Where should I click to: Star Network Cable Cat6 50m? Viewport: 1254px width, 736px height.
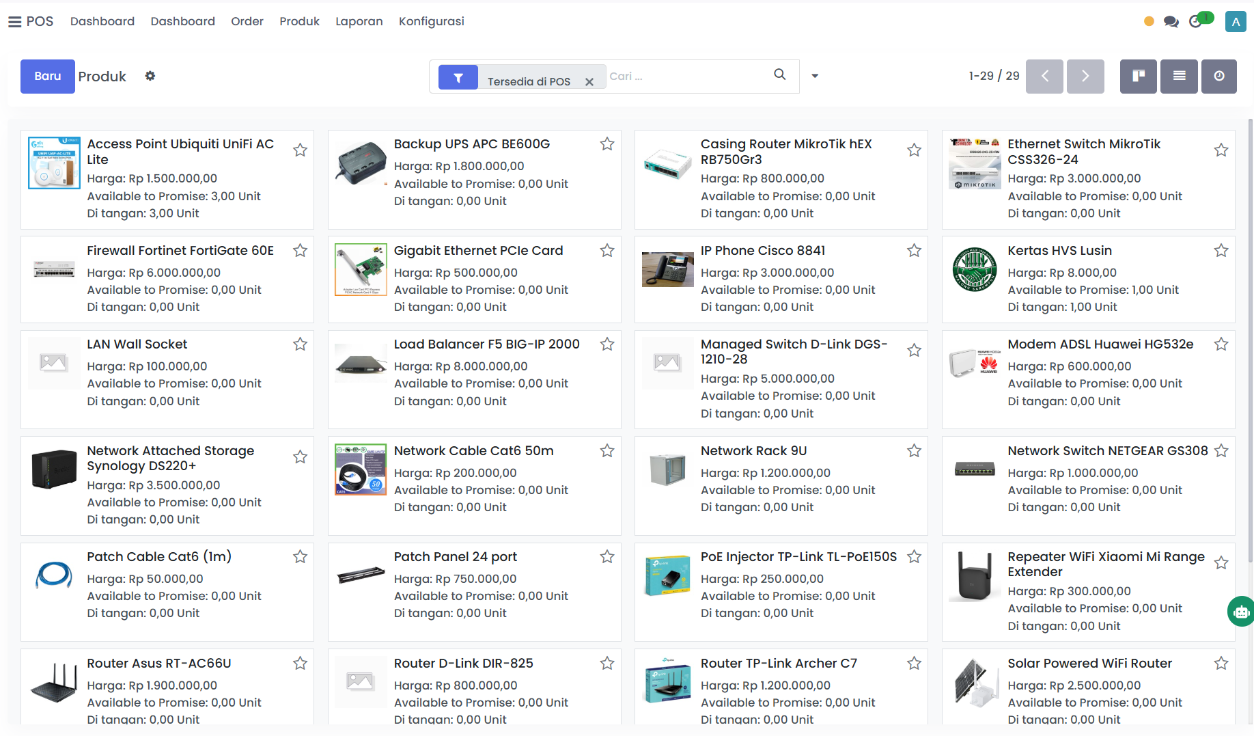point(607,451)
